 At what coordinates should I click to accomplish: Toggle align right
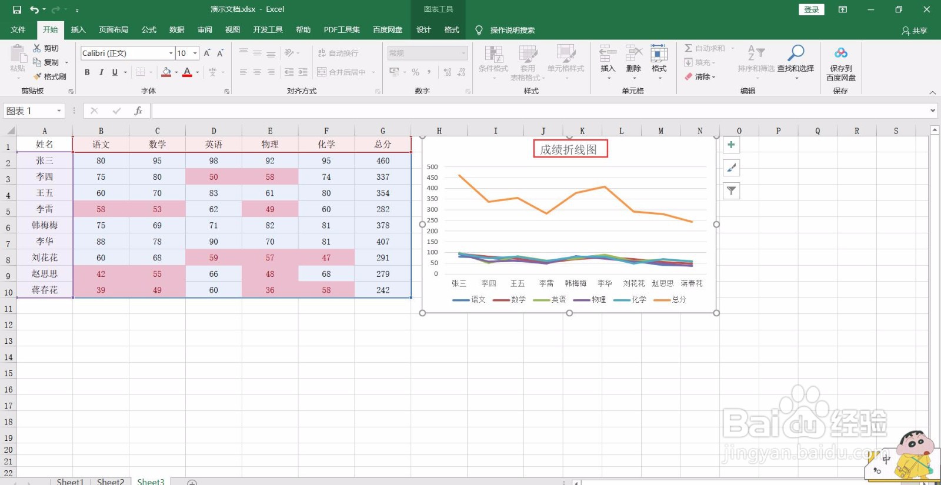pos(271,72)
